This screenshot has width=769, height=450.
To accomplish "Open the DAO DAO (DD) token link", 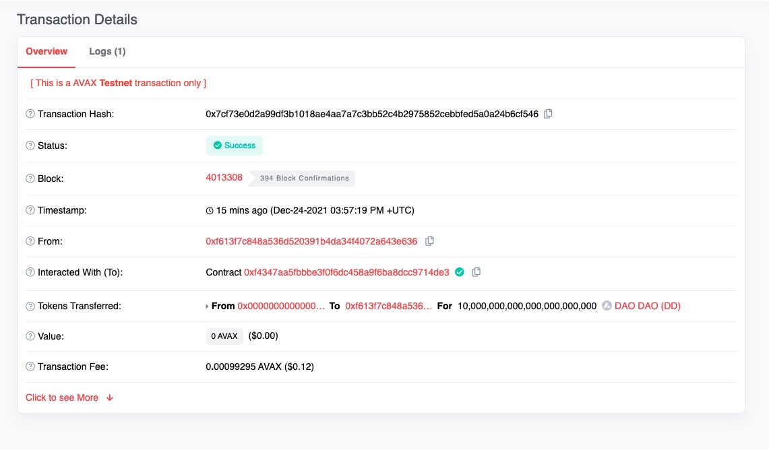I will 648,306.
